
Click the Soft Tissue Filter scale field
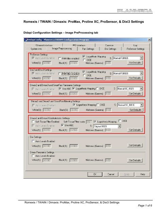point(89,122)
